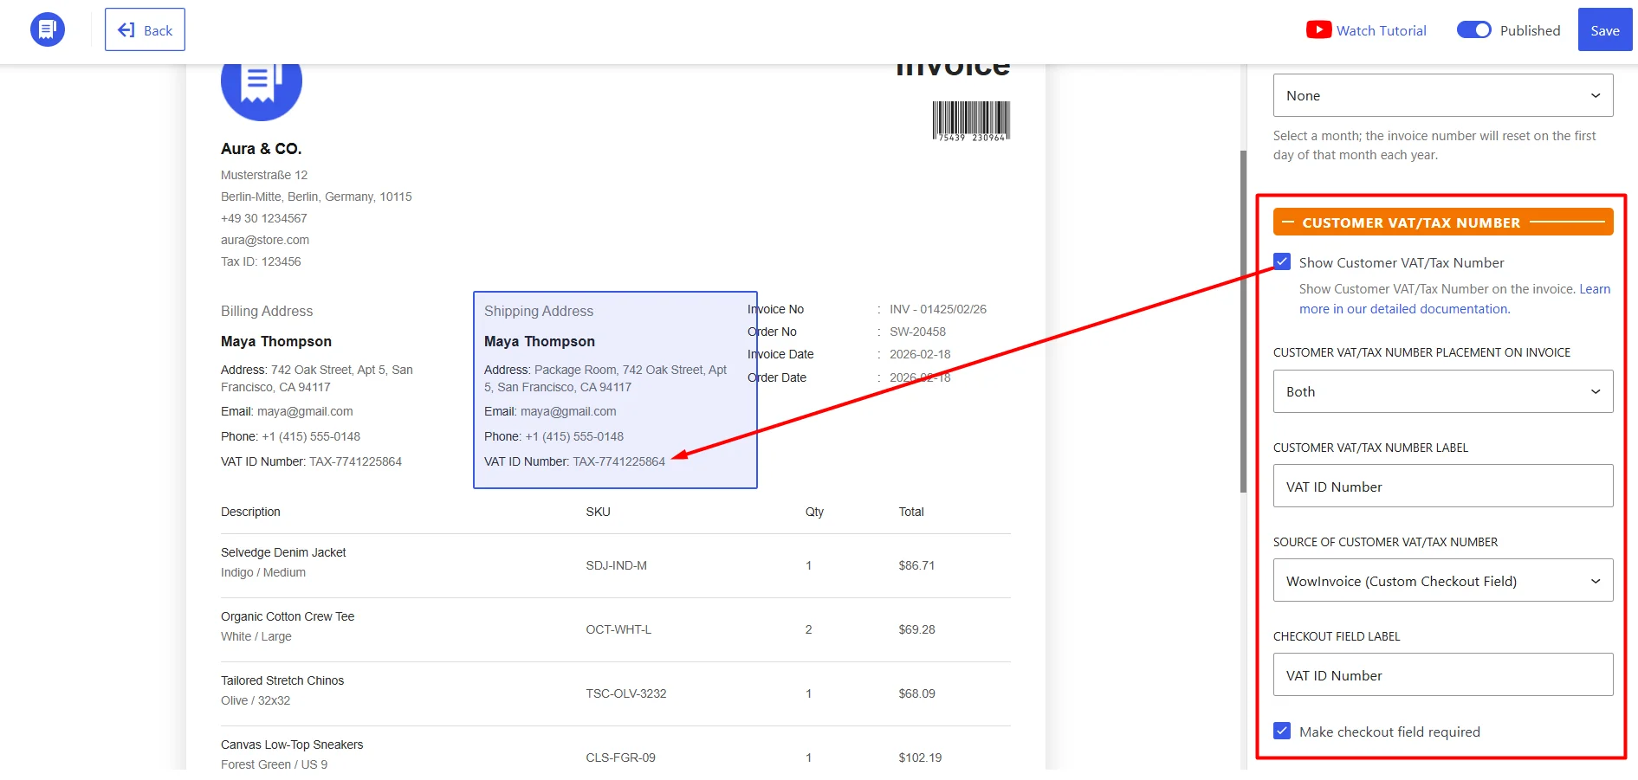1638x780 pixels.
Task: Click the settings panel scrollbar
Action: pos(1243,320)
